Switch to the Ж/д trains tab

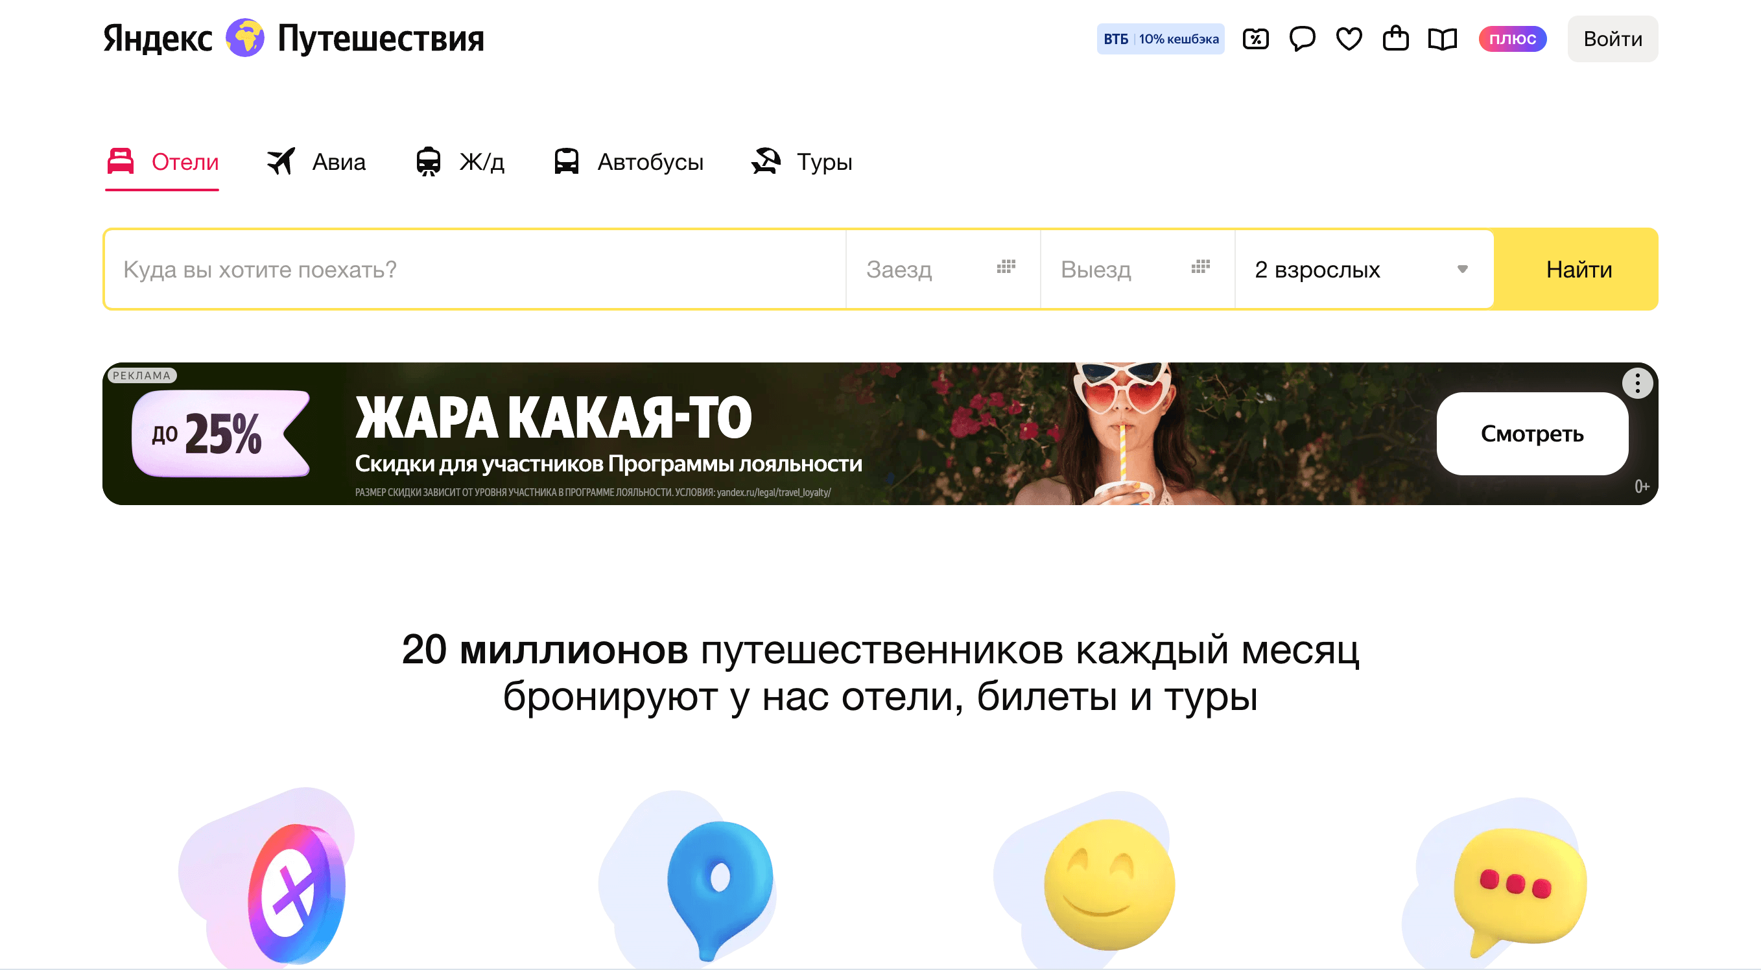460,163
